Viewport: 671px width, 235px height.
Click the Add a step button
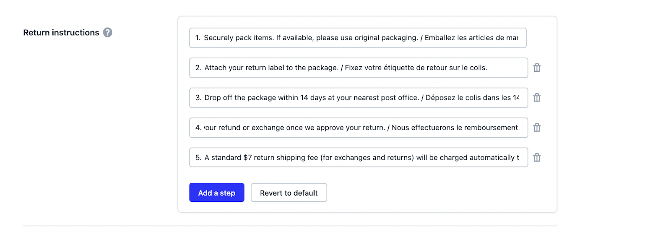(216, 193)
